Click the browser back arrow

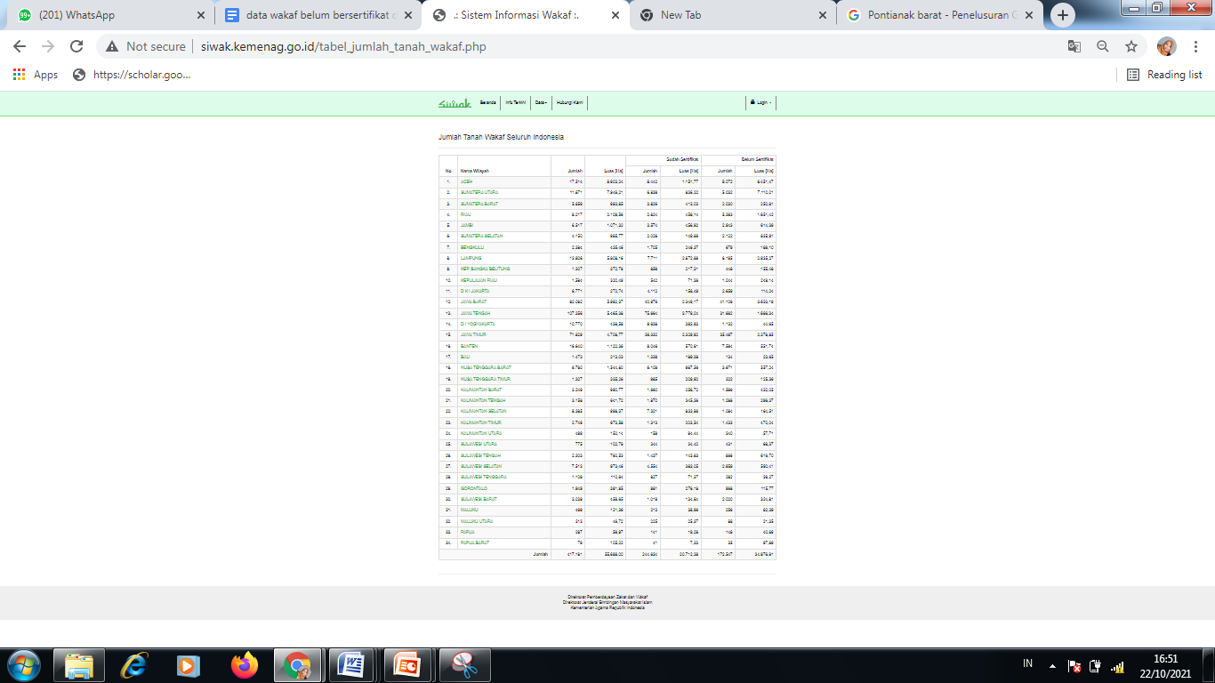[x=20, y=46]
